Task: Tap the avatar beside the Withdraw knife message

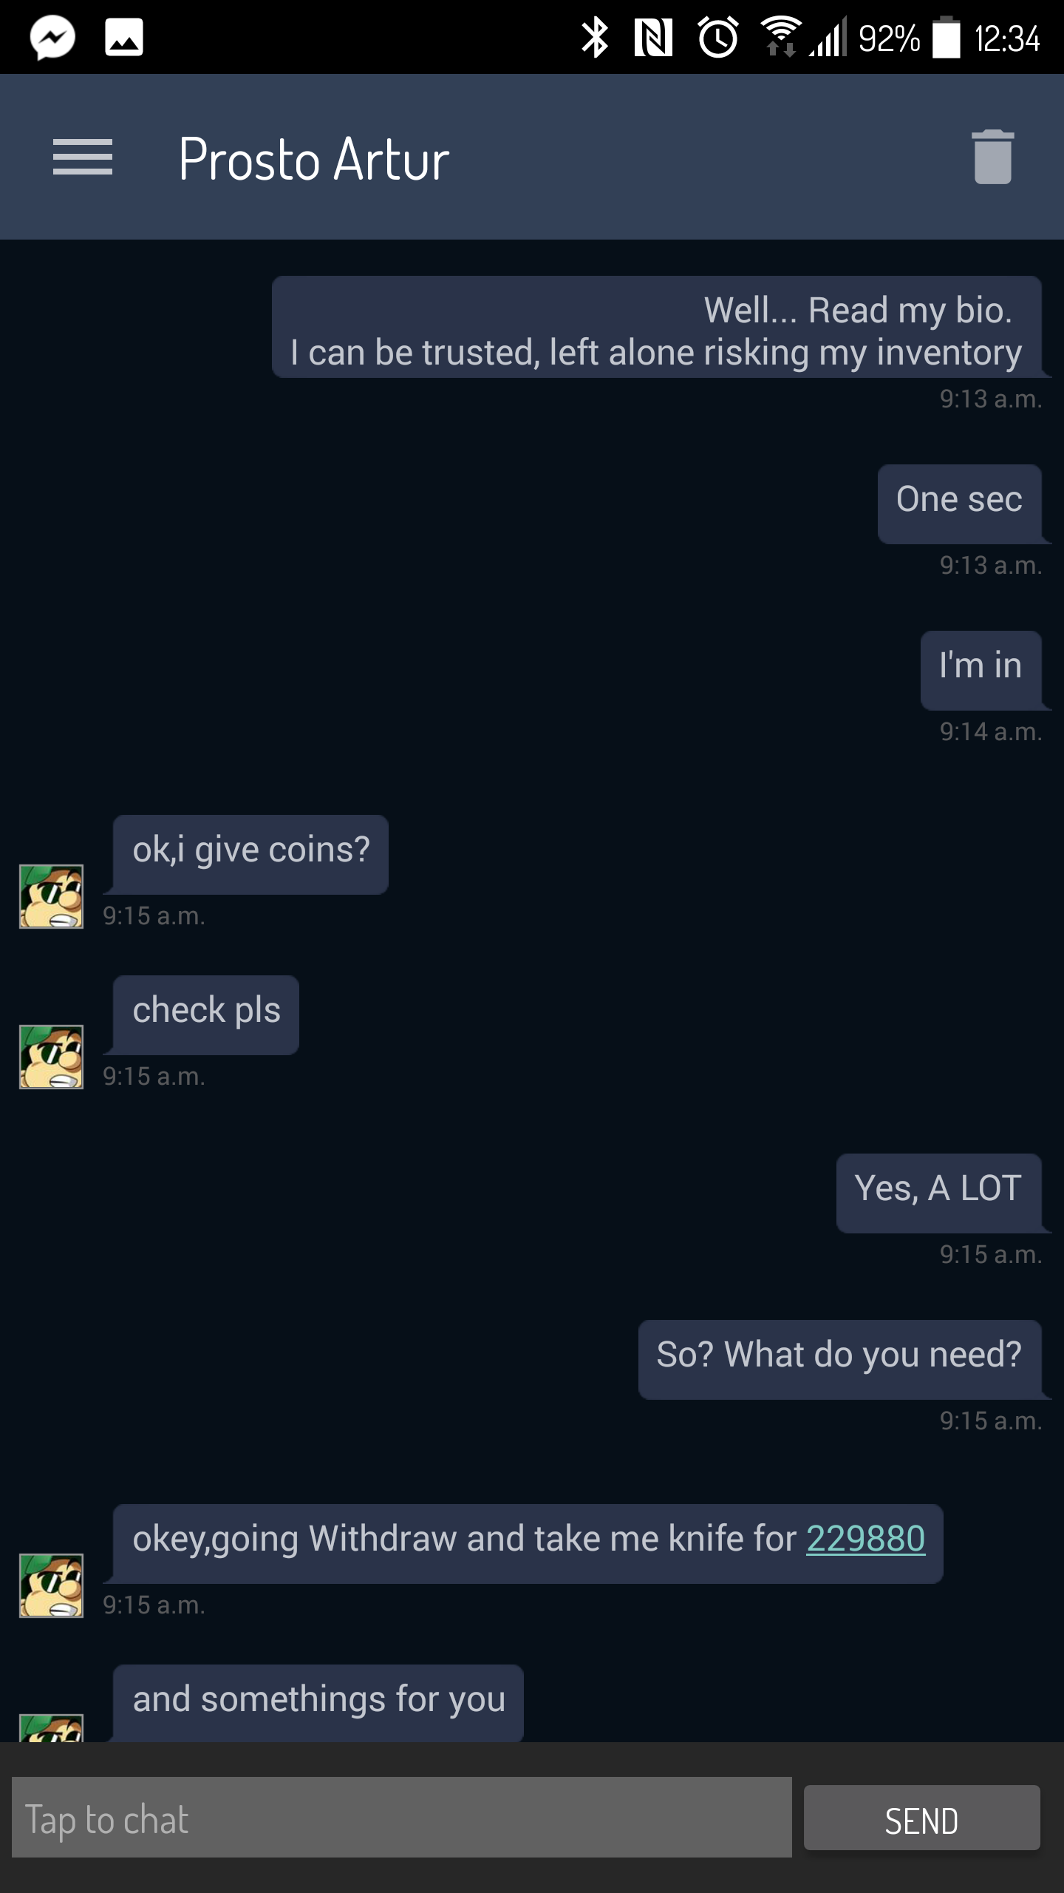Action: click(x=51, y=1585)
